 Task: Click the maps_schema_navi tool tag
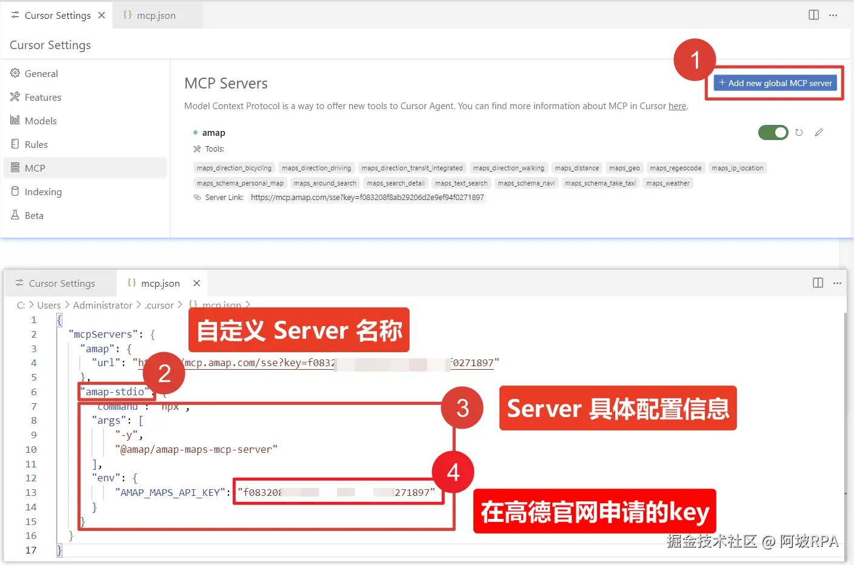526,183
